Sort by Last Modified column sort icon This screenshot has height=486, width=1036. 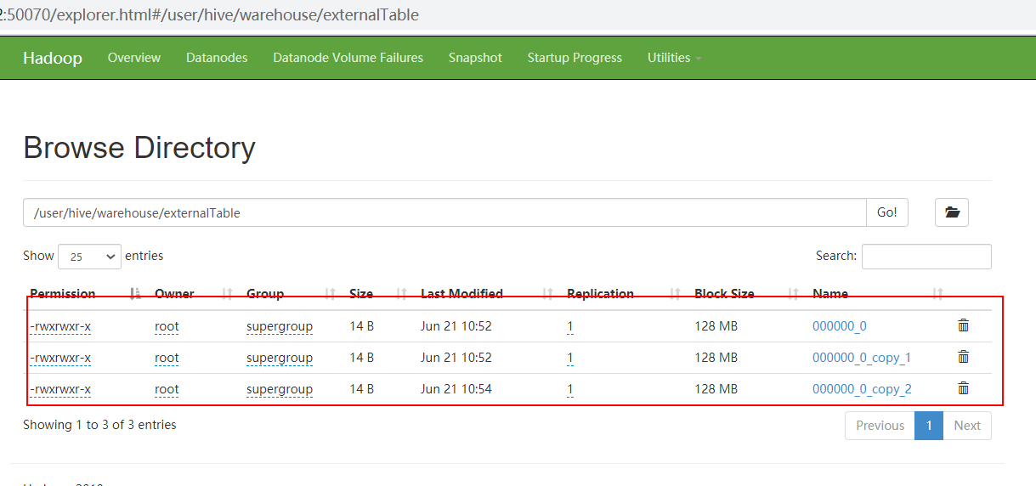pyautogui.click(x=547, y=294)
